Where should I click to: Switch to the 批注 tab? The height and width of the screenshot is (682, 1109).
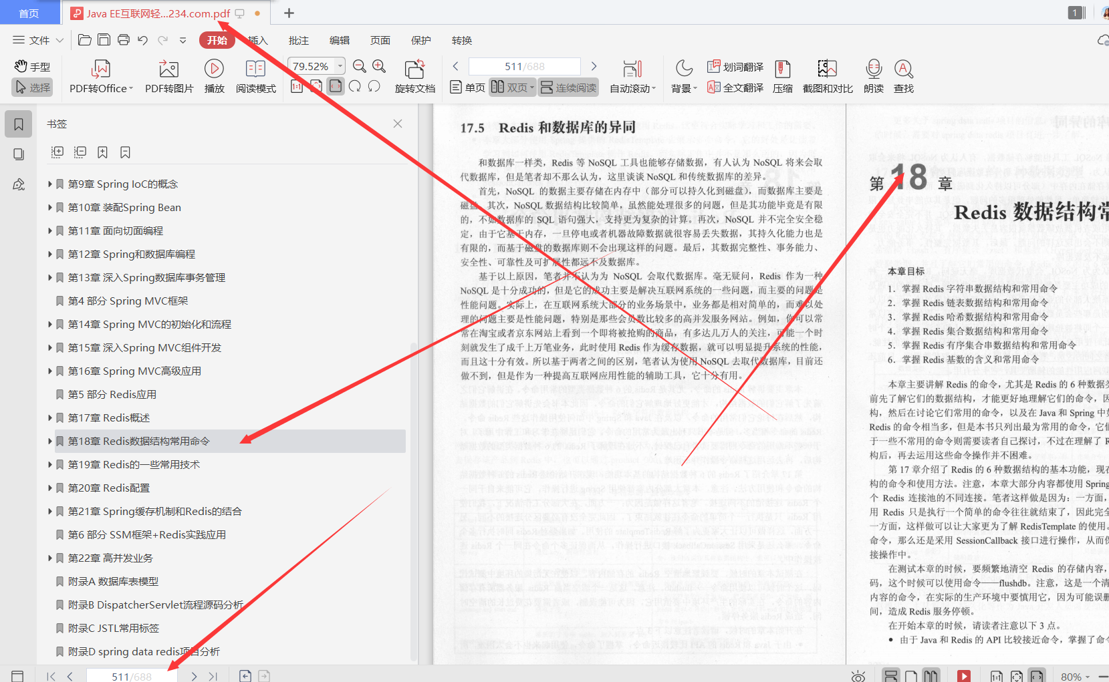(299, 40)
